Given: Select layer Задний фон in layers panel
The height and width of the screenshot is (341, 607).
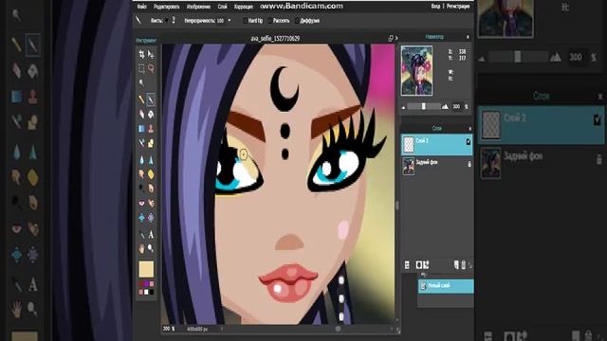Looking at the screenshot, I should [x=436, y=166].
